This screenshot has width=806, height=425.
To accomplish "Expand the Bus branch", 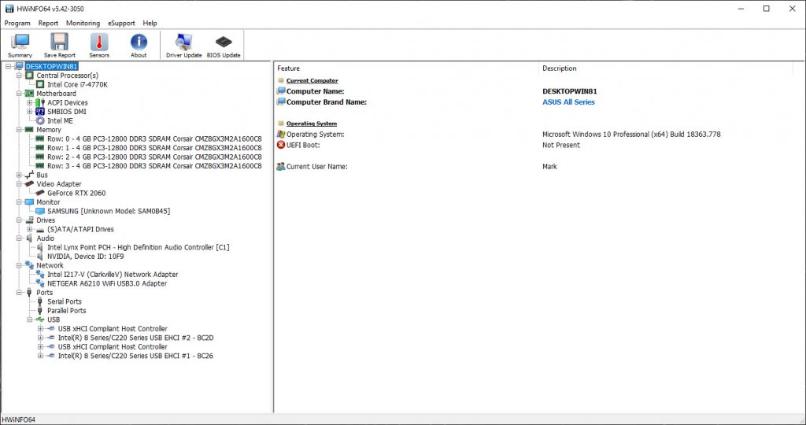I will (x=19, y=175).
